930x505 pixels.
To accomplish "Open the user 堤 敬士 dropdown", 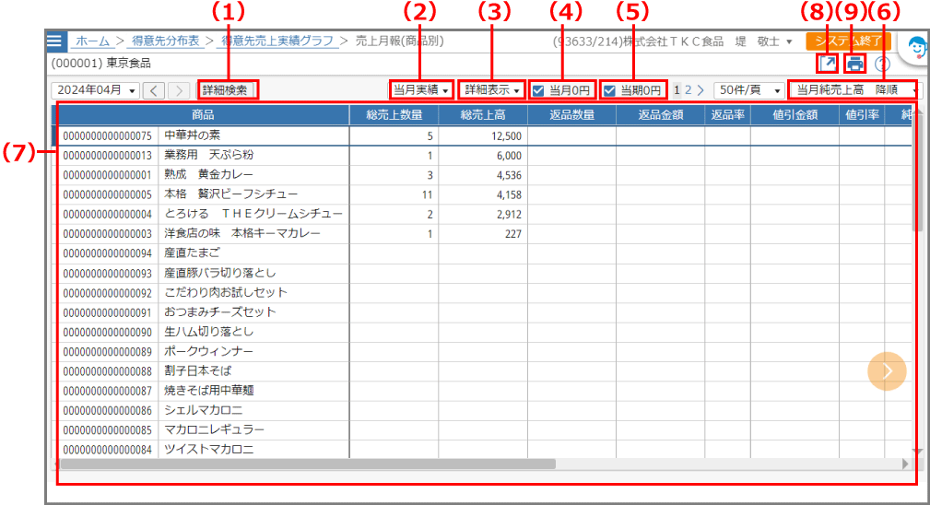I will tap(763, 41).
